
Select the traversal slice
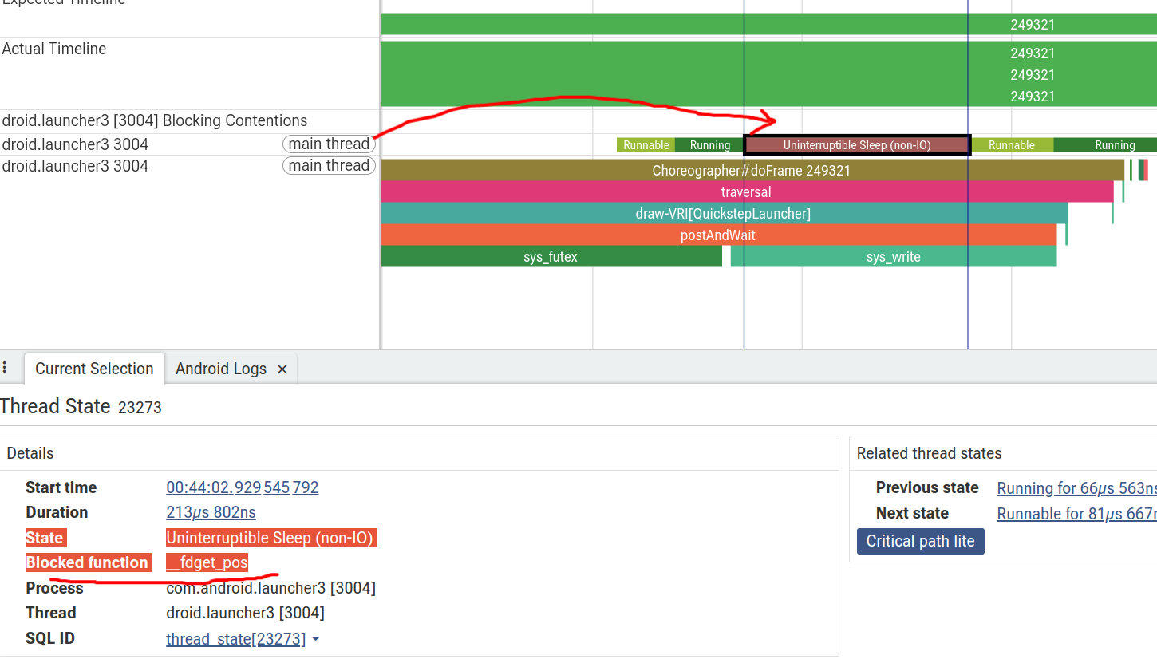746,191
